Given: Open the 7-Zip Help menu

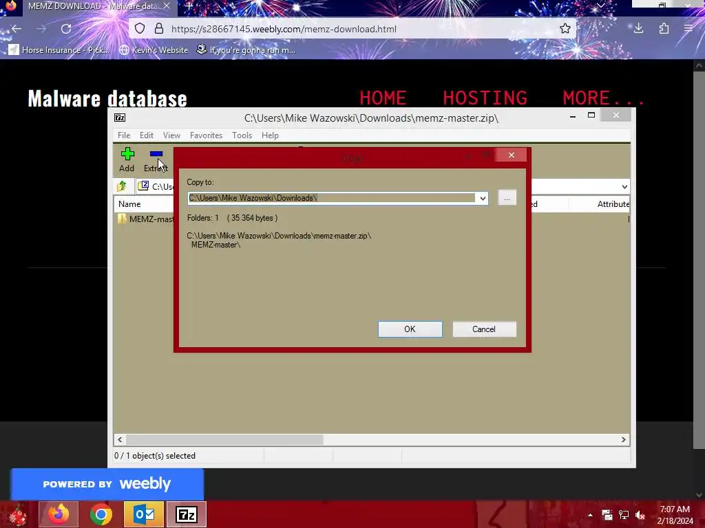Looking at the screenshot, I should point(270,135).
